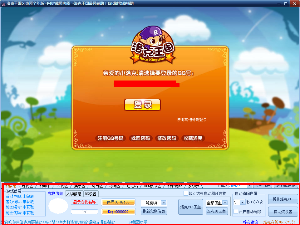Screen dimensions: 300x225
Task: Click 游戏端口:未获取 text
Action: [x=20, y=202]
